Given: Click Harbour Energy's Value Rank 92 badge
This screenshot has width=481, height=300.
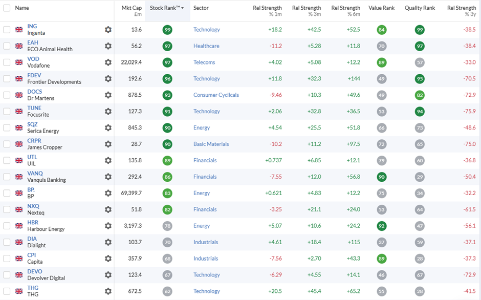Looking at the screenshot, I should 381,226.
